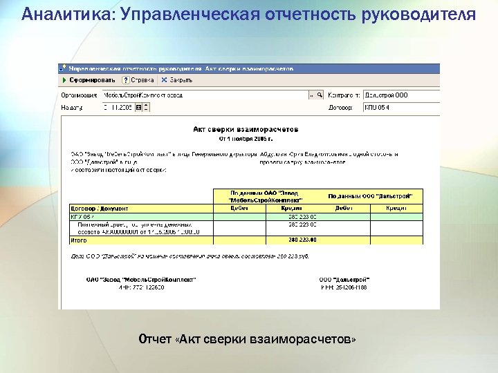Image resolution: width=498 pixels, height=373 pixels.
Task: Click the signature label ООО "Дальстрой"
Action: coord(344,280)
